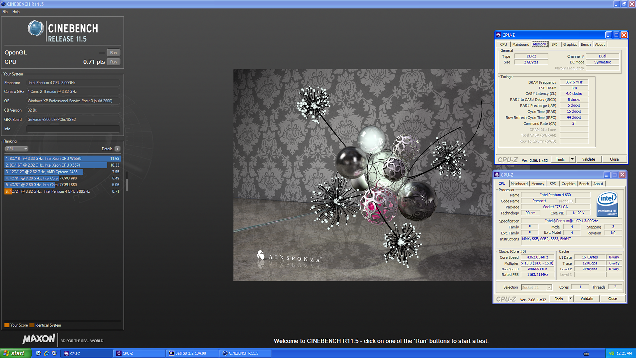Click the first quick launch desktop icon
The image size is (636, 358).
click(x=39, y=353)
